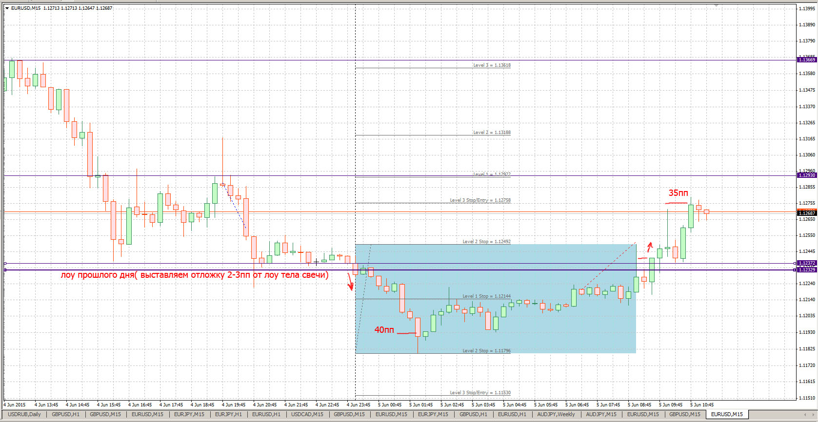The height and width of the screenshot is (422, 818).
Task: Click the right tab-scroll arrow in chart tab bar
Action: pyautogui.click(x=813, y=415)
